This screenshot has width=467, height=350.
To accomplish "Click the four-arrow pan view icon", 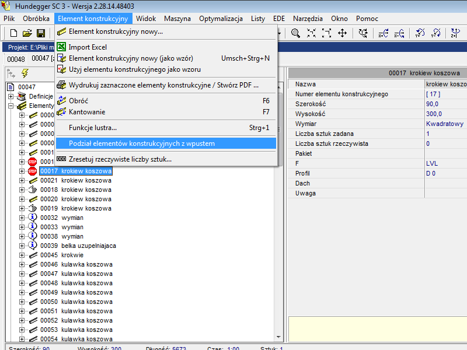I will 343,33.
